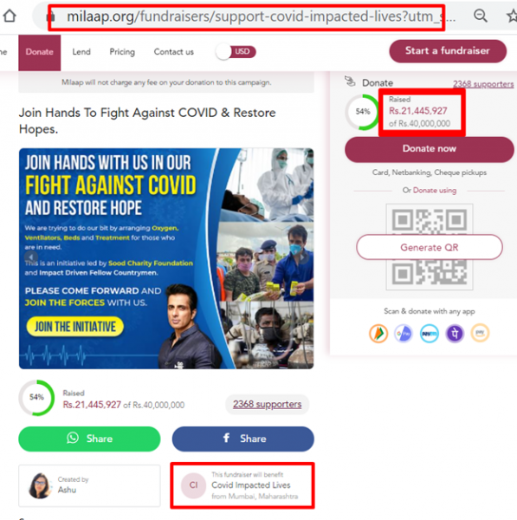Open the 2368 supporters link below the banner

pyautogui.click(x=267, y=404)
